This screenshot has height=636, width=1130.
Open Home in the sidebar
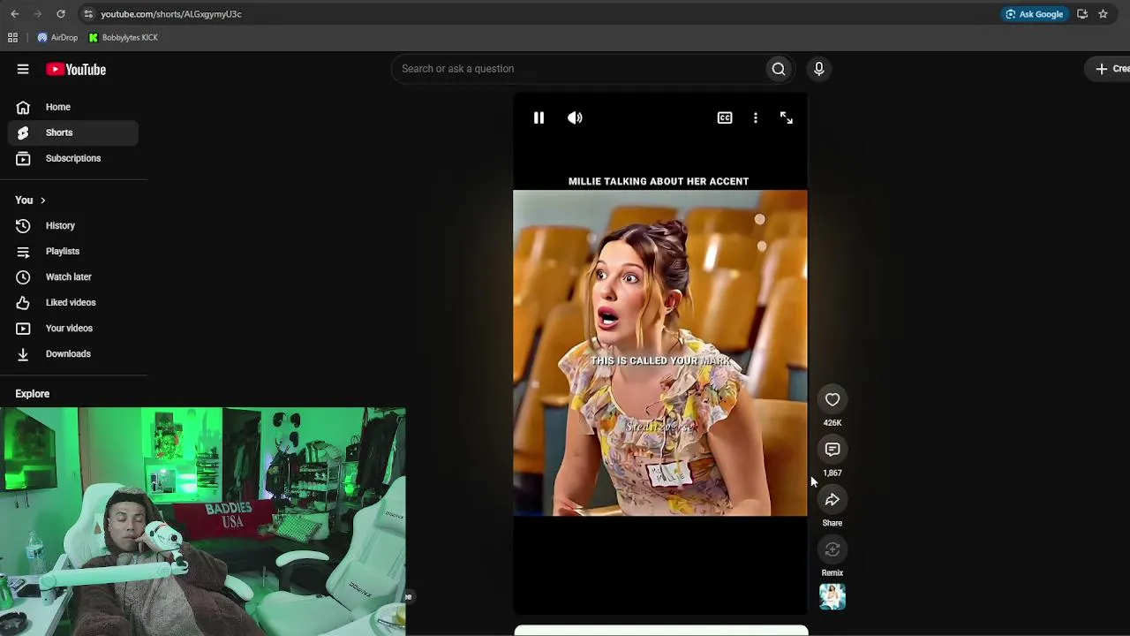coord(73,107)
